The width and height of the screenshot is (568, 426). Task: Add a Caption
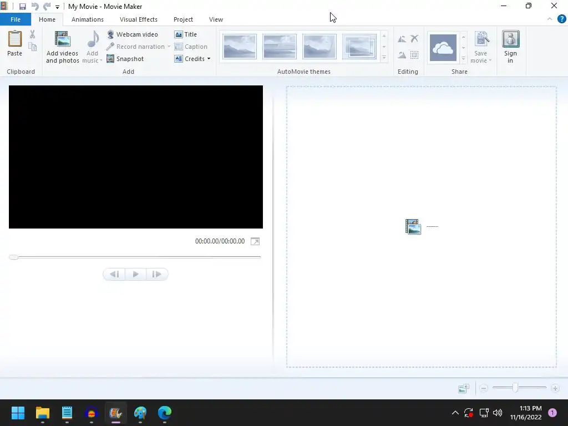[x=191, y=47]
